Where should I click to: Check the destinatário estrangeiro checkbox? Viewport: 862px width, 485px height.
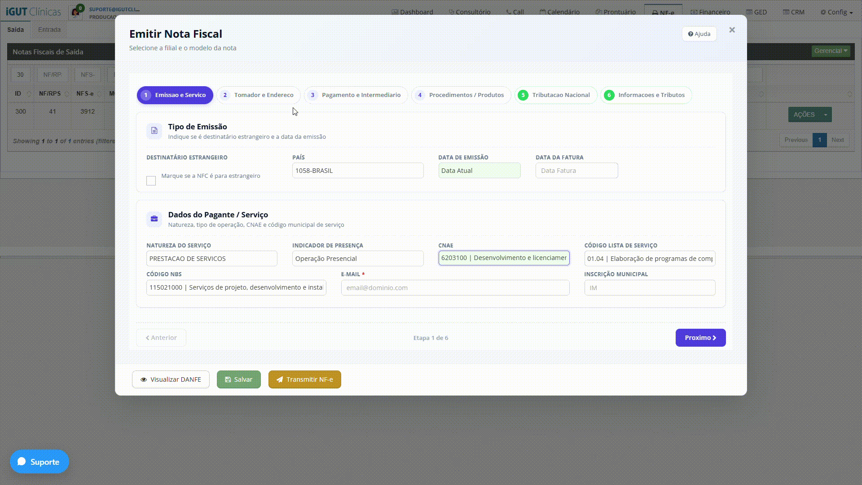[x=151, y=181]
